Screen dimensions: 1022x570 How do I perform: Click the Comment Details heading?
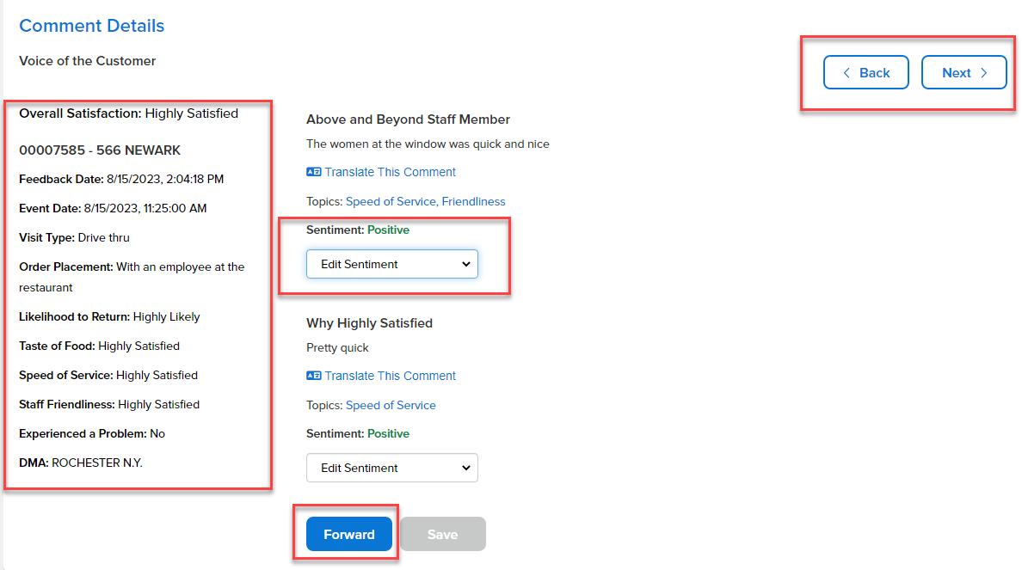point(91,26)
